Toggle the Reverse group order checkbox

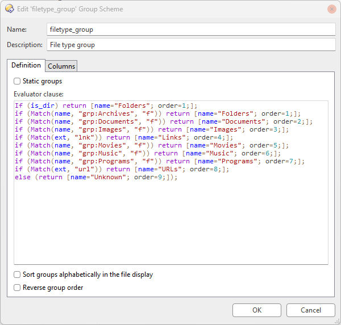coord(17,288)
